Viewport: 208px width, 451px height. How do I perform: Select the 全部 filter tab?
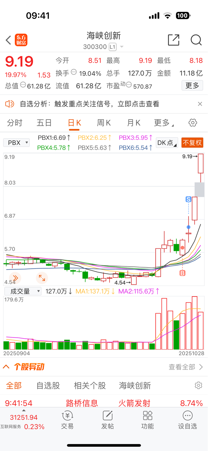pos(14,385)
